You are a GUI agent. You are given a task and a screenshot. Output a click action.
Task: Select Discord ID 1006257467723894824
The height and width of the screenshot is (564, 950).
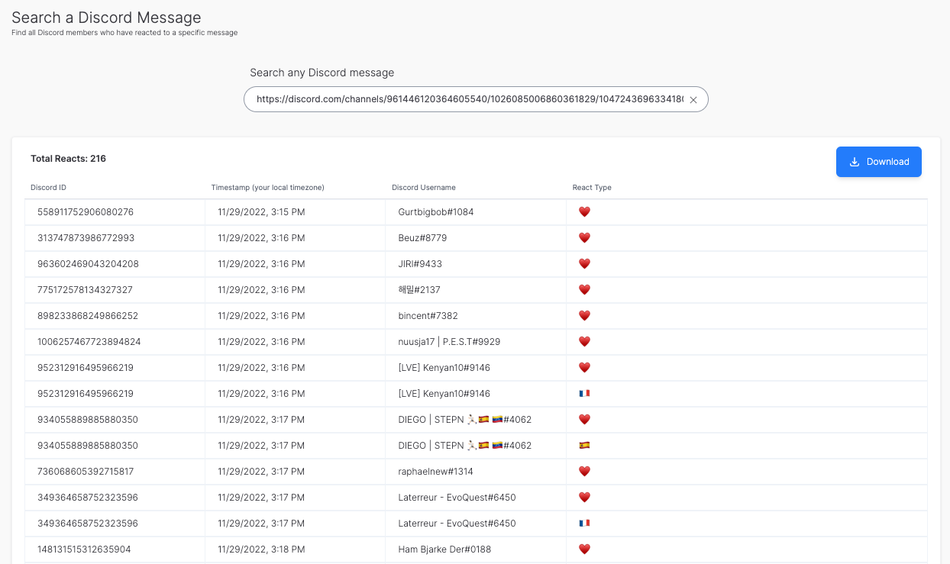click(x=89, y=342)
